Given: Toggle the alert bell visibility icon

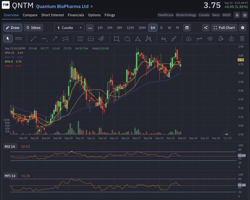Looking at the screenshot, I should tap(221, 39).
